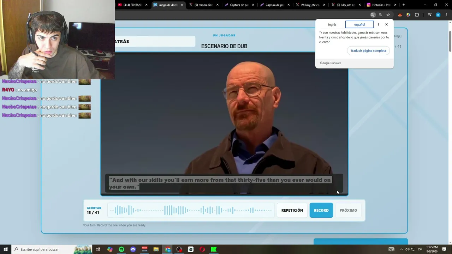The image size is (452, 254).
Task: Click the Google Translate icon in the address bar
Action: coord(373,15)
